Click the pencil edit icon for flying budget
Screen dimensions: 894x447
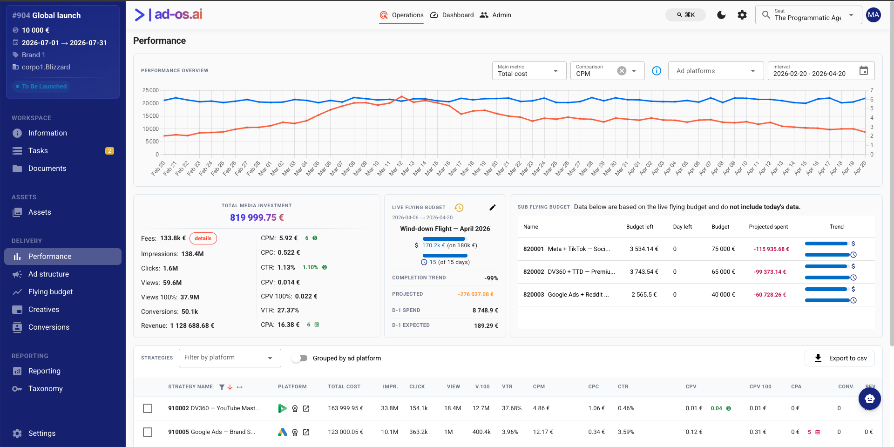coord(493,208)
